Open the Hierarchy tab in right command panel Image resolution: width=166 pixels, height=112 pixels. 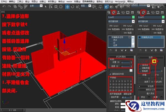click(x=148, y=12)
